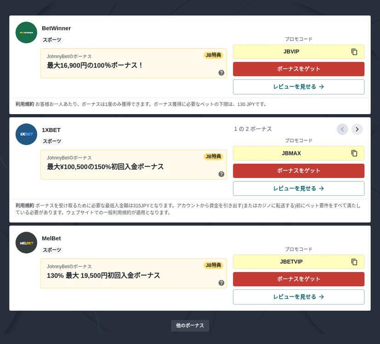Select the スポーツ tag under MelBet
Image resolution: width=380 pixels, height=344 pixels.
(x=51, y=250)
